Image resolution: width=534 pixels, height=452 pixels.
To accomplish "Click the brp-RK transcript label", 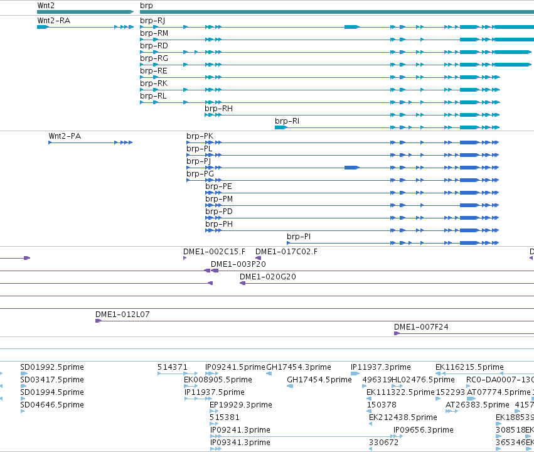I will [x=154, y=83].
